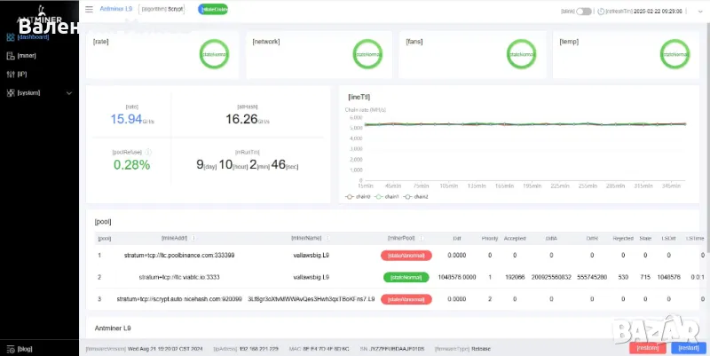The image size is (710, 356).
Task: Click the refresh time clock icon
Action: pyautogui.click(x=601, y=12)
